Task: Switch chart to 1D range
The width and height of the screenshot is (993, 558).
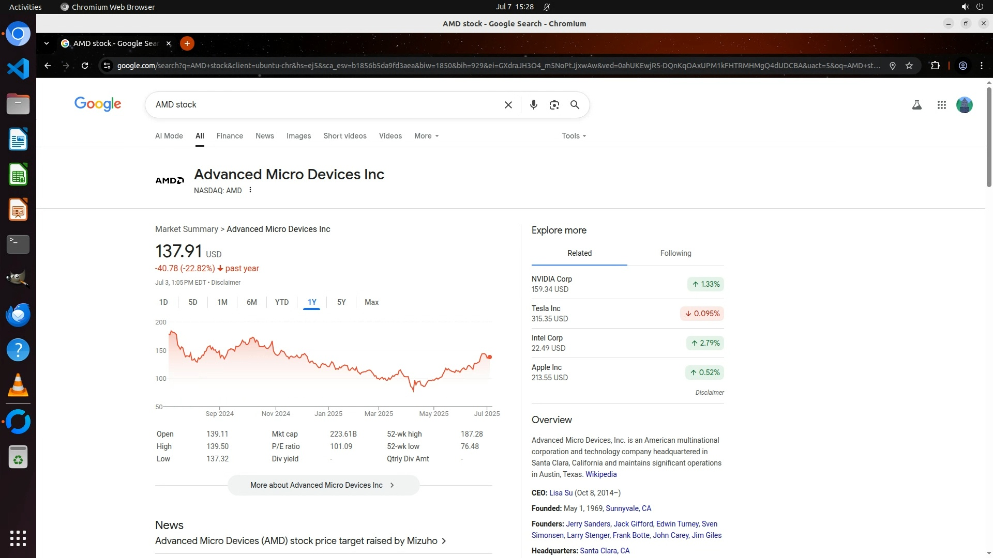Action: click(x=163, y=302)
